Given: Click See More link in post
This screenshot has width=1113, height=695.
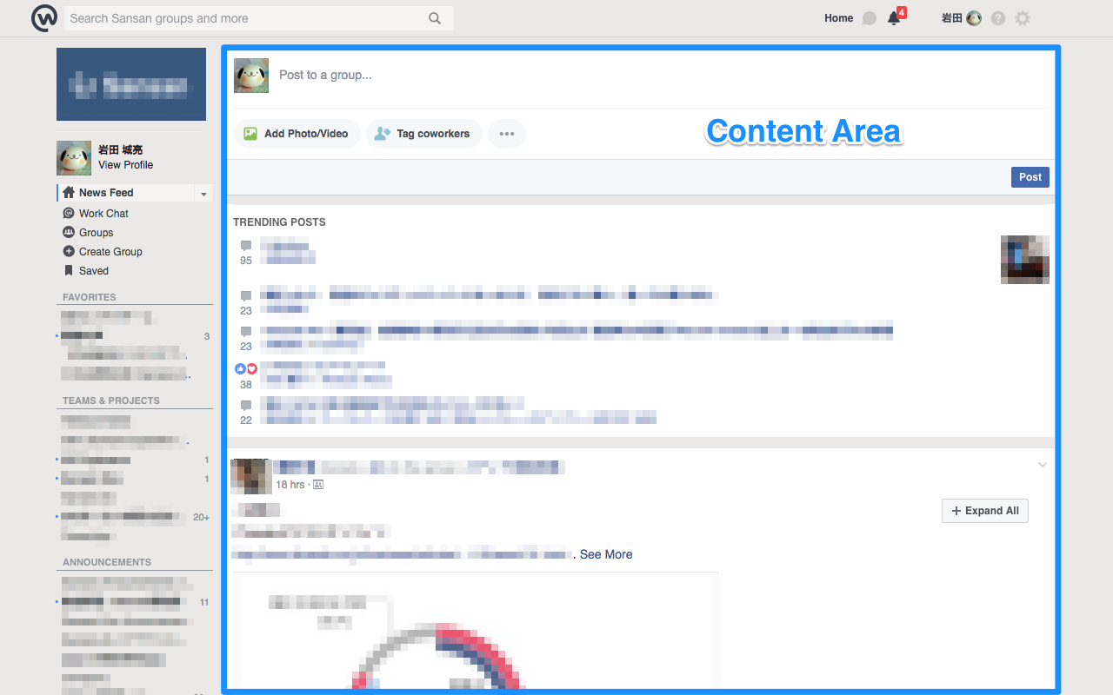Looking at the screenshot, I should pyautogui.click(x=606, y=554).
